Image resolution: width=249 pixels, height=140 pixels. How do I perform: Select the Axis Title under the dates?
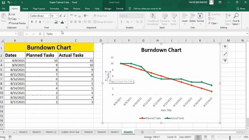coord(166,110)
